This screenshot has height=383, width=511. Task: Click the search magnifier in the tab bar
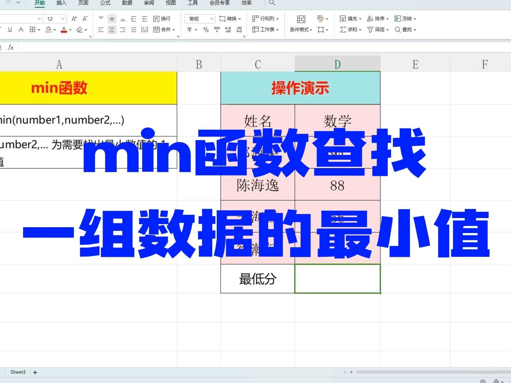tap(272, 3)
